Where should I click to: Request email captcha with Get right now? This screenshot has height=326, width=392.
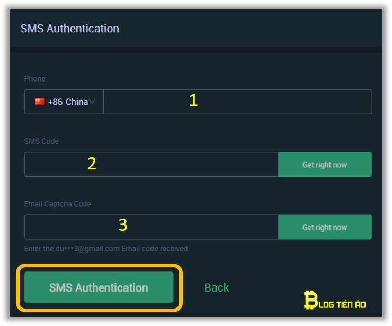tap(325, 227)
